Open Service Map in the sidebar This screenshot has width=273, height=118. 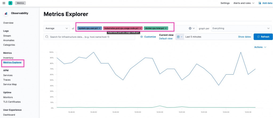10,84
